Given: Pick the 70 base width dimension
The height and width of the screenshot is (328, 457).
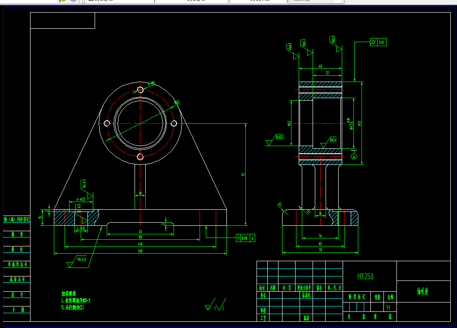Looking at the screenshot, I should coord(320,250).
